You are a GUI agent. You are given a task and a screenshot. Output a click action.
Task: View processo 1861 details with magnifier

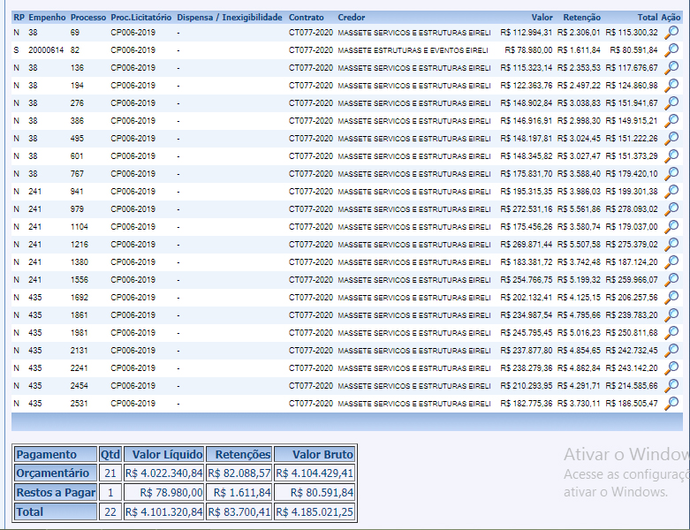671,315
